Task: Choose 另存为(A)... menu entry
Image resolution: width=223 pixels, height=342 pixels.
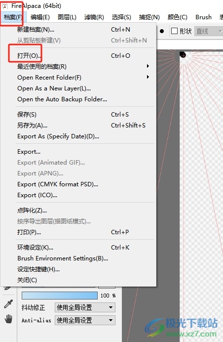Action: 78,125
